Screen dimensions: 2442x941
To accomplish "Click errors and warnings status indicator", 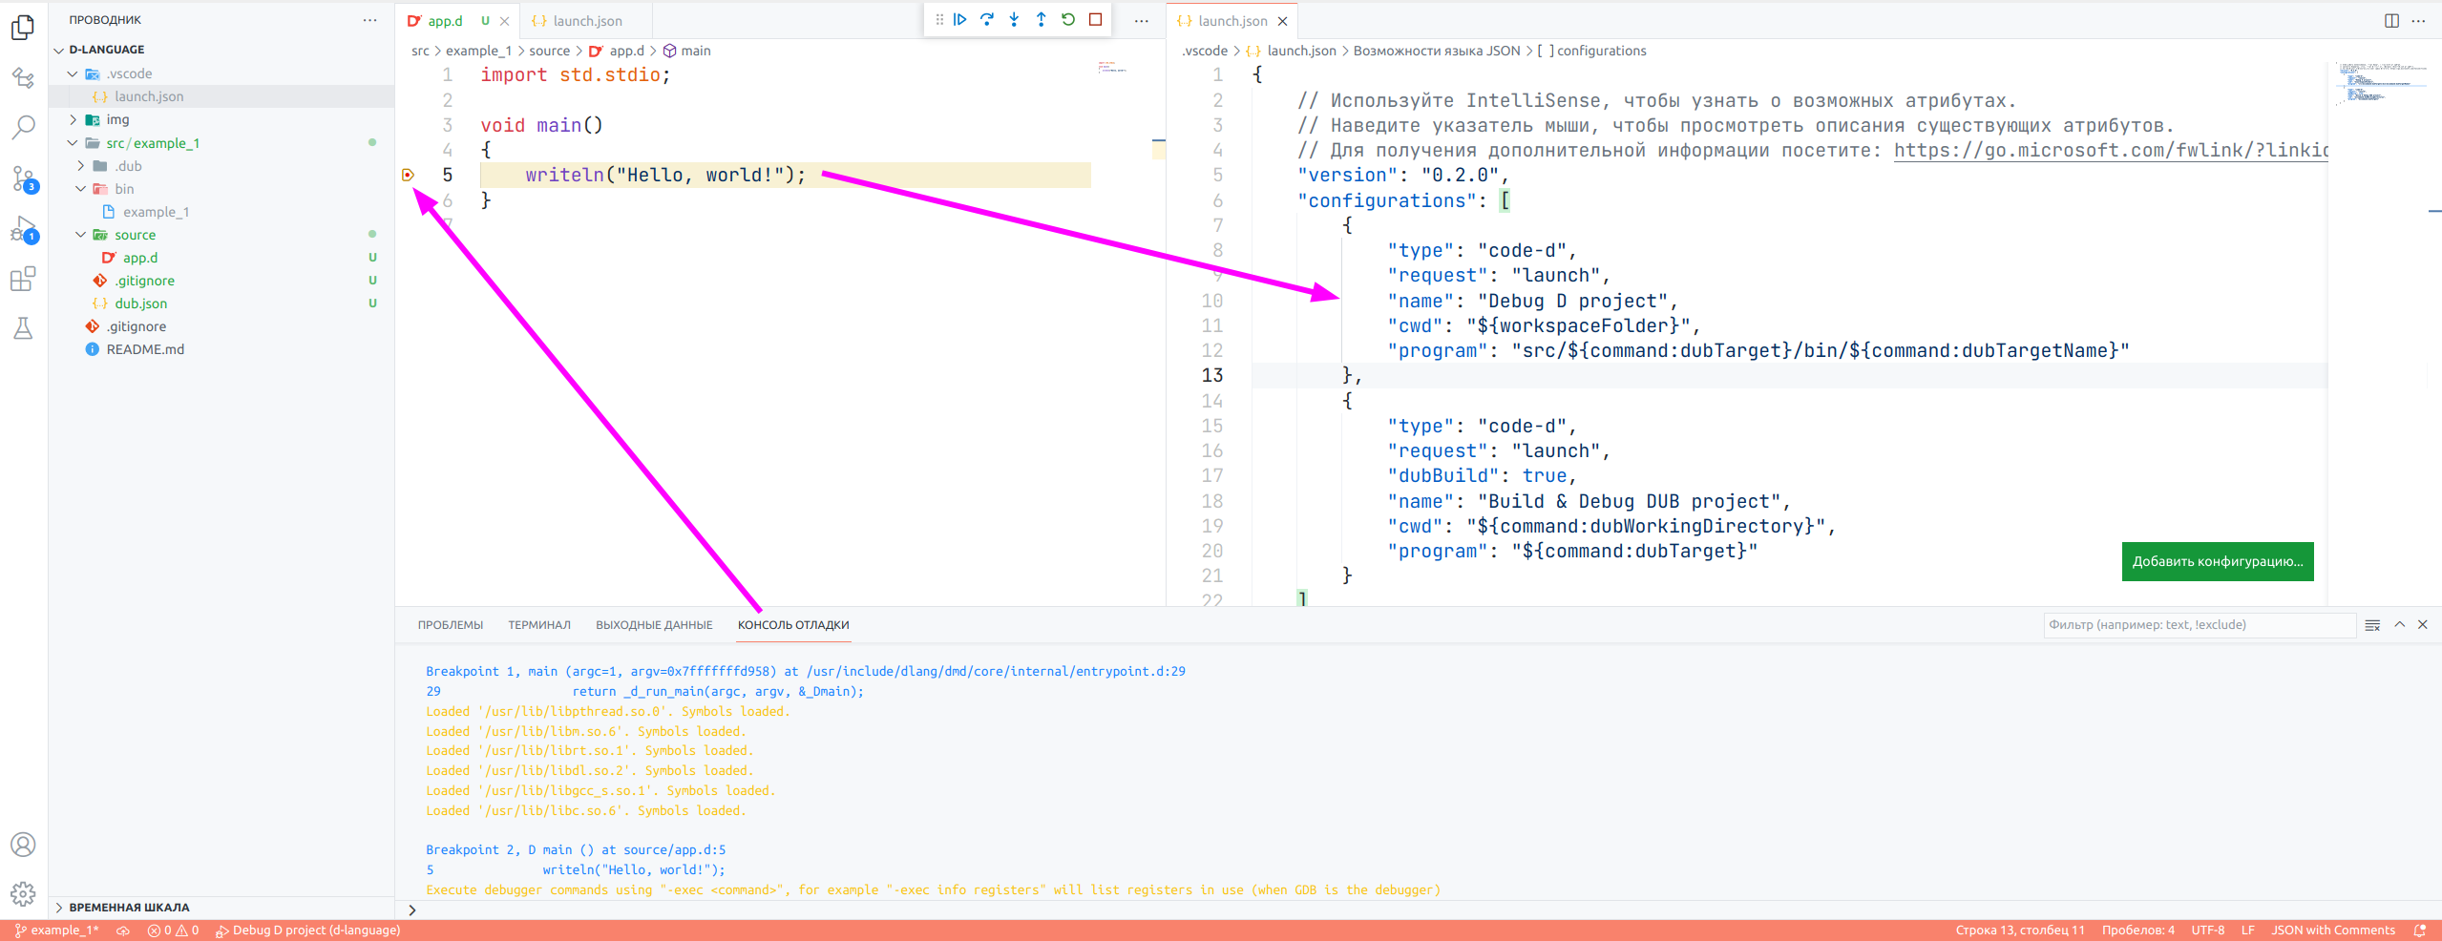I will click(x=173, y=931).
